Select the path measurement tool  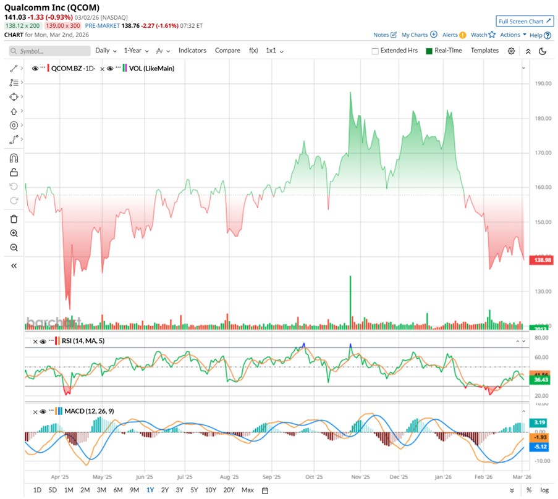[x=14, y=140]
